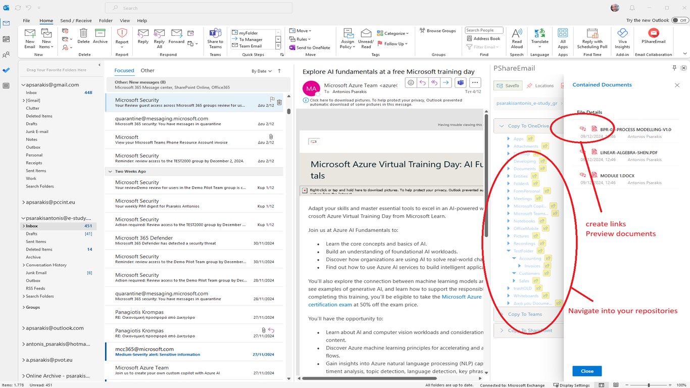Archive the selected email
The width and height of the screenshot is (690, 388).
pos(100,36)
